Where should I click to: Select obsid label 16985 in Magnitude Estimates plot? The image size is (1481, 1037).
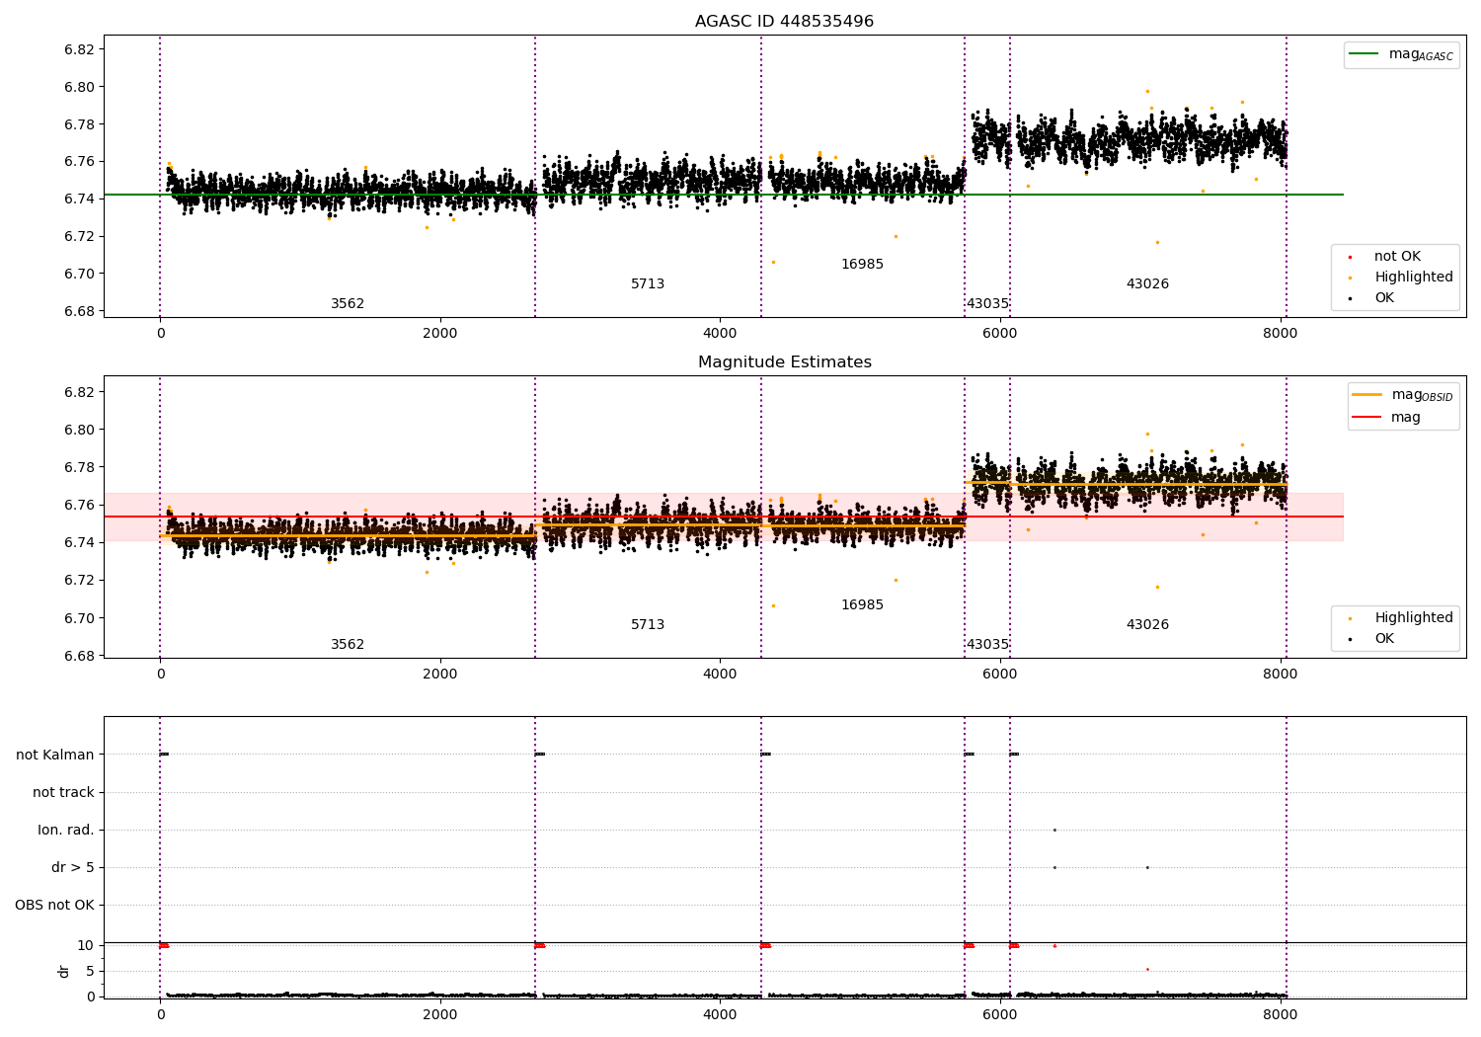[862, 605]
